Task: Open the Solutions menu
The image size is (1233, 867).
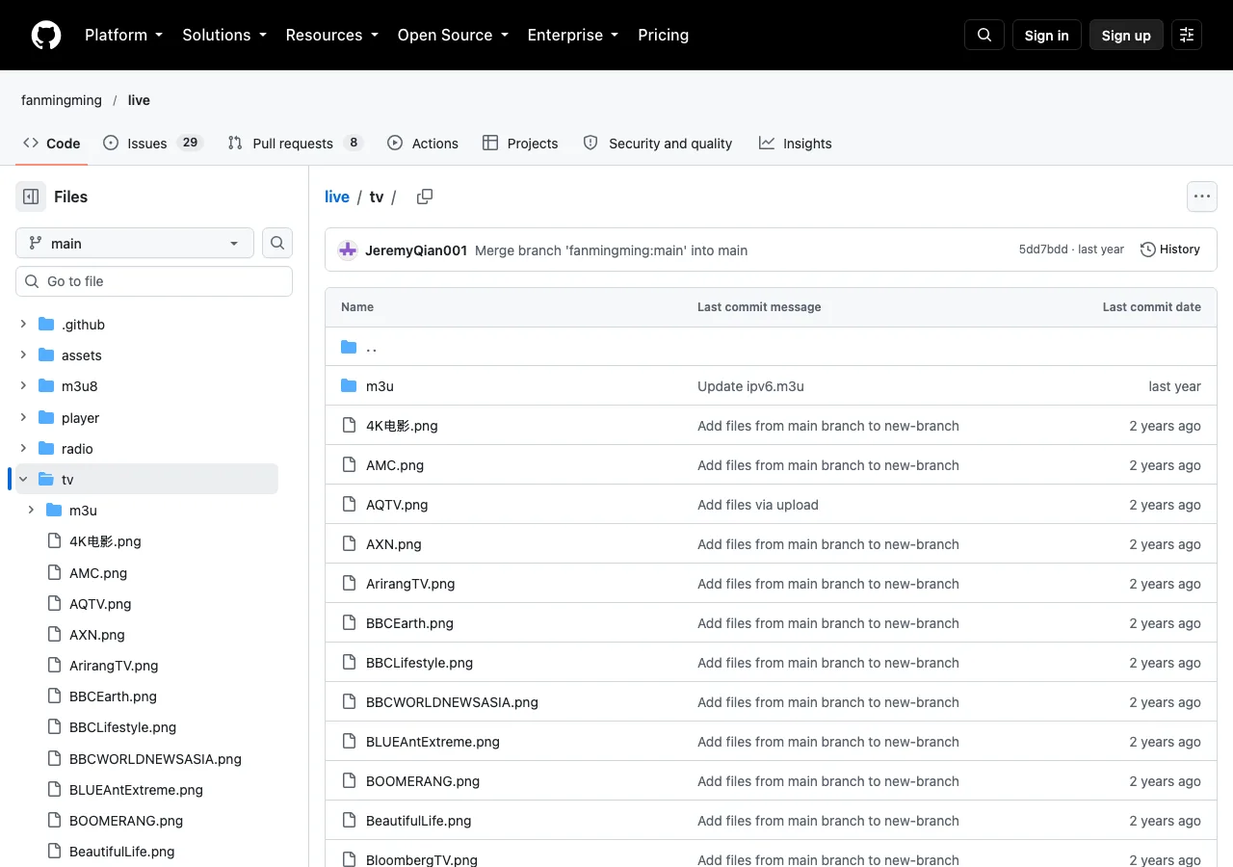Action: coord(223,35)
